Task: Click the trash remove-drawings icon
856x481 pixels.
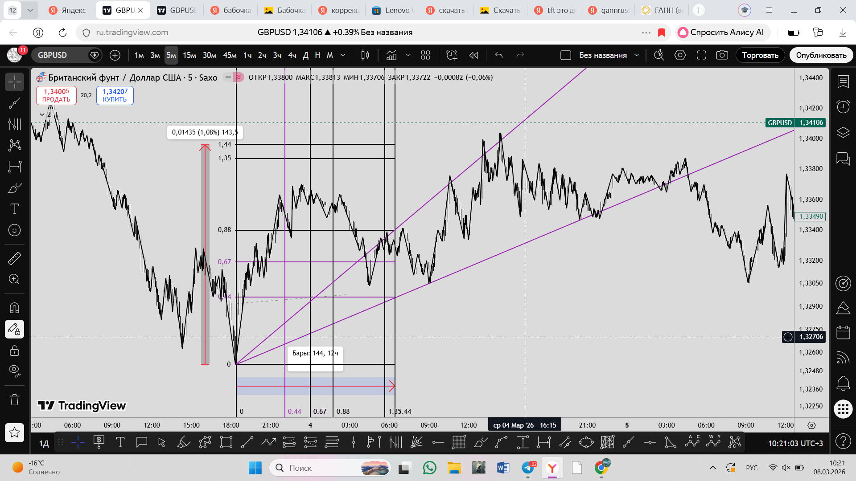Action: click(14, 399)
